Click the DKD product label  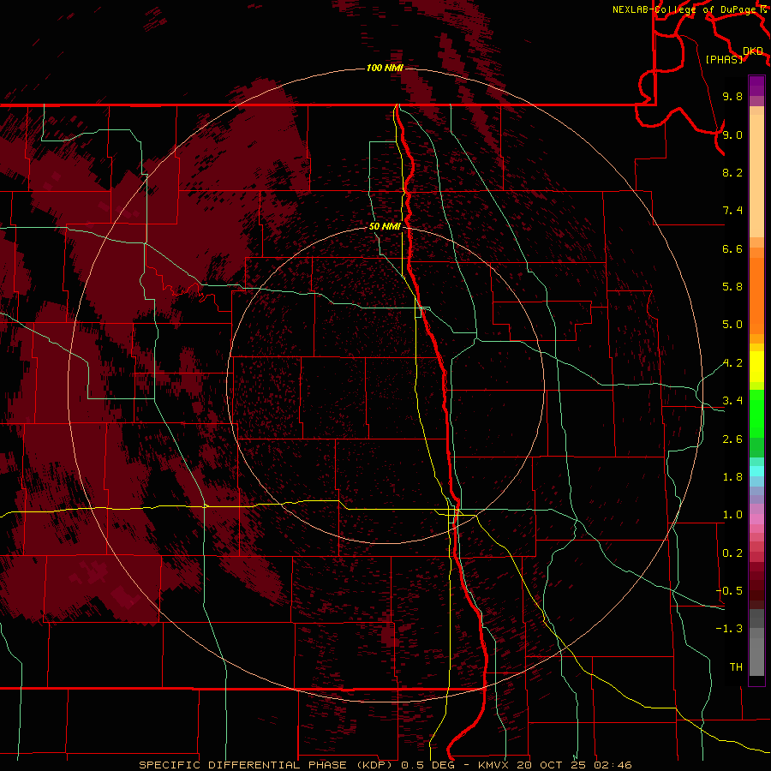[753, 51]
